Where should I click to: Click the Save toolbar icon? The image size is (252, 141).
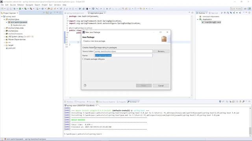pyautogui.click(x=7, y=9)
